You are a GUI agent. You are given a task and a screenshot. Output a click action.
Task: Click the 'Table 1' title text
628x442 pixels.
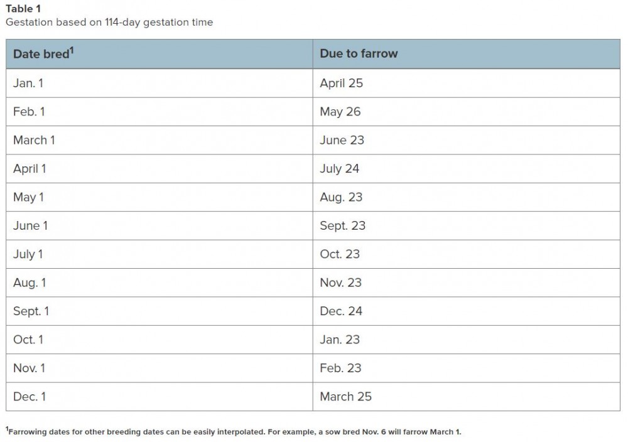click(x=23, y=9)
